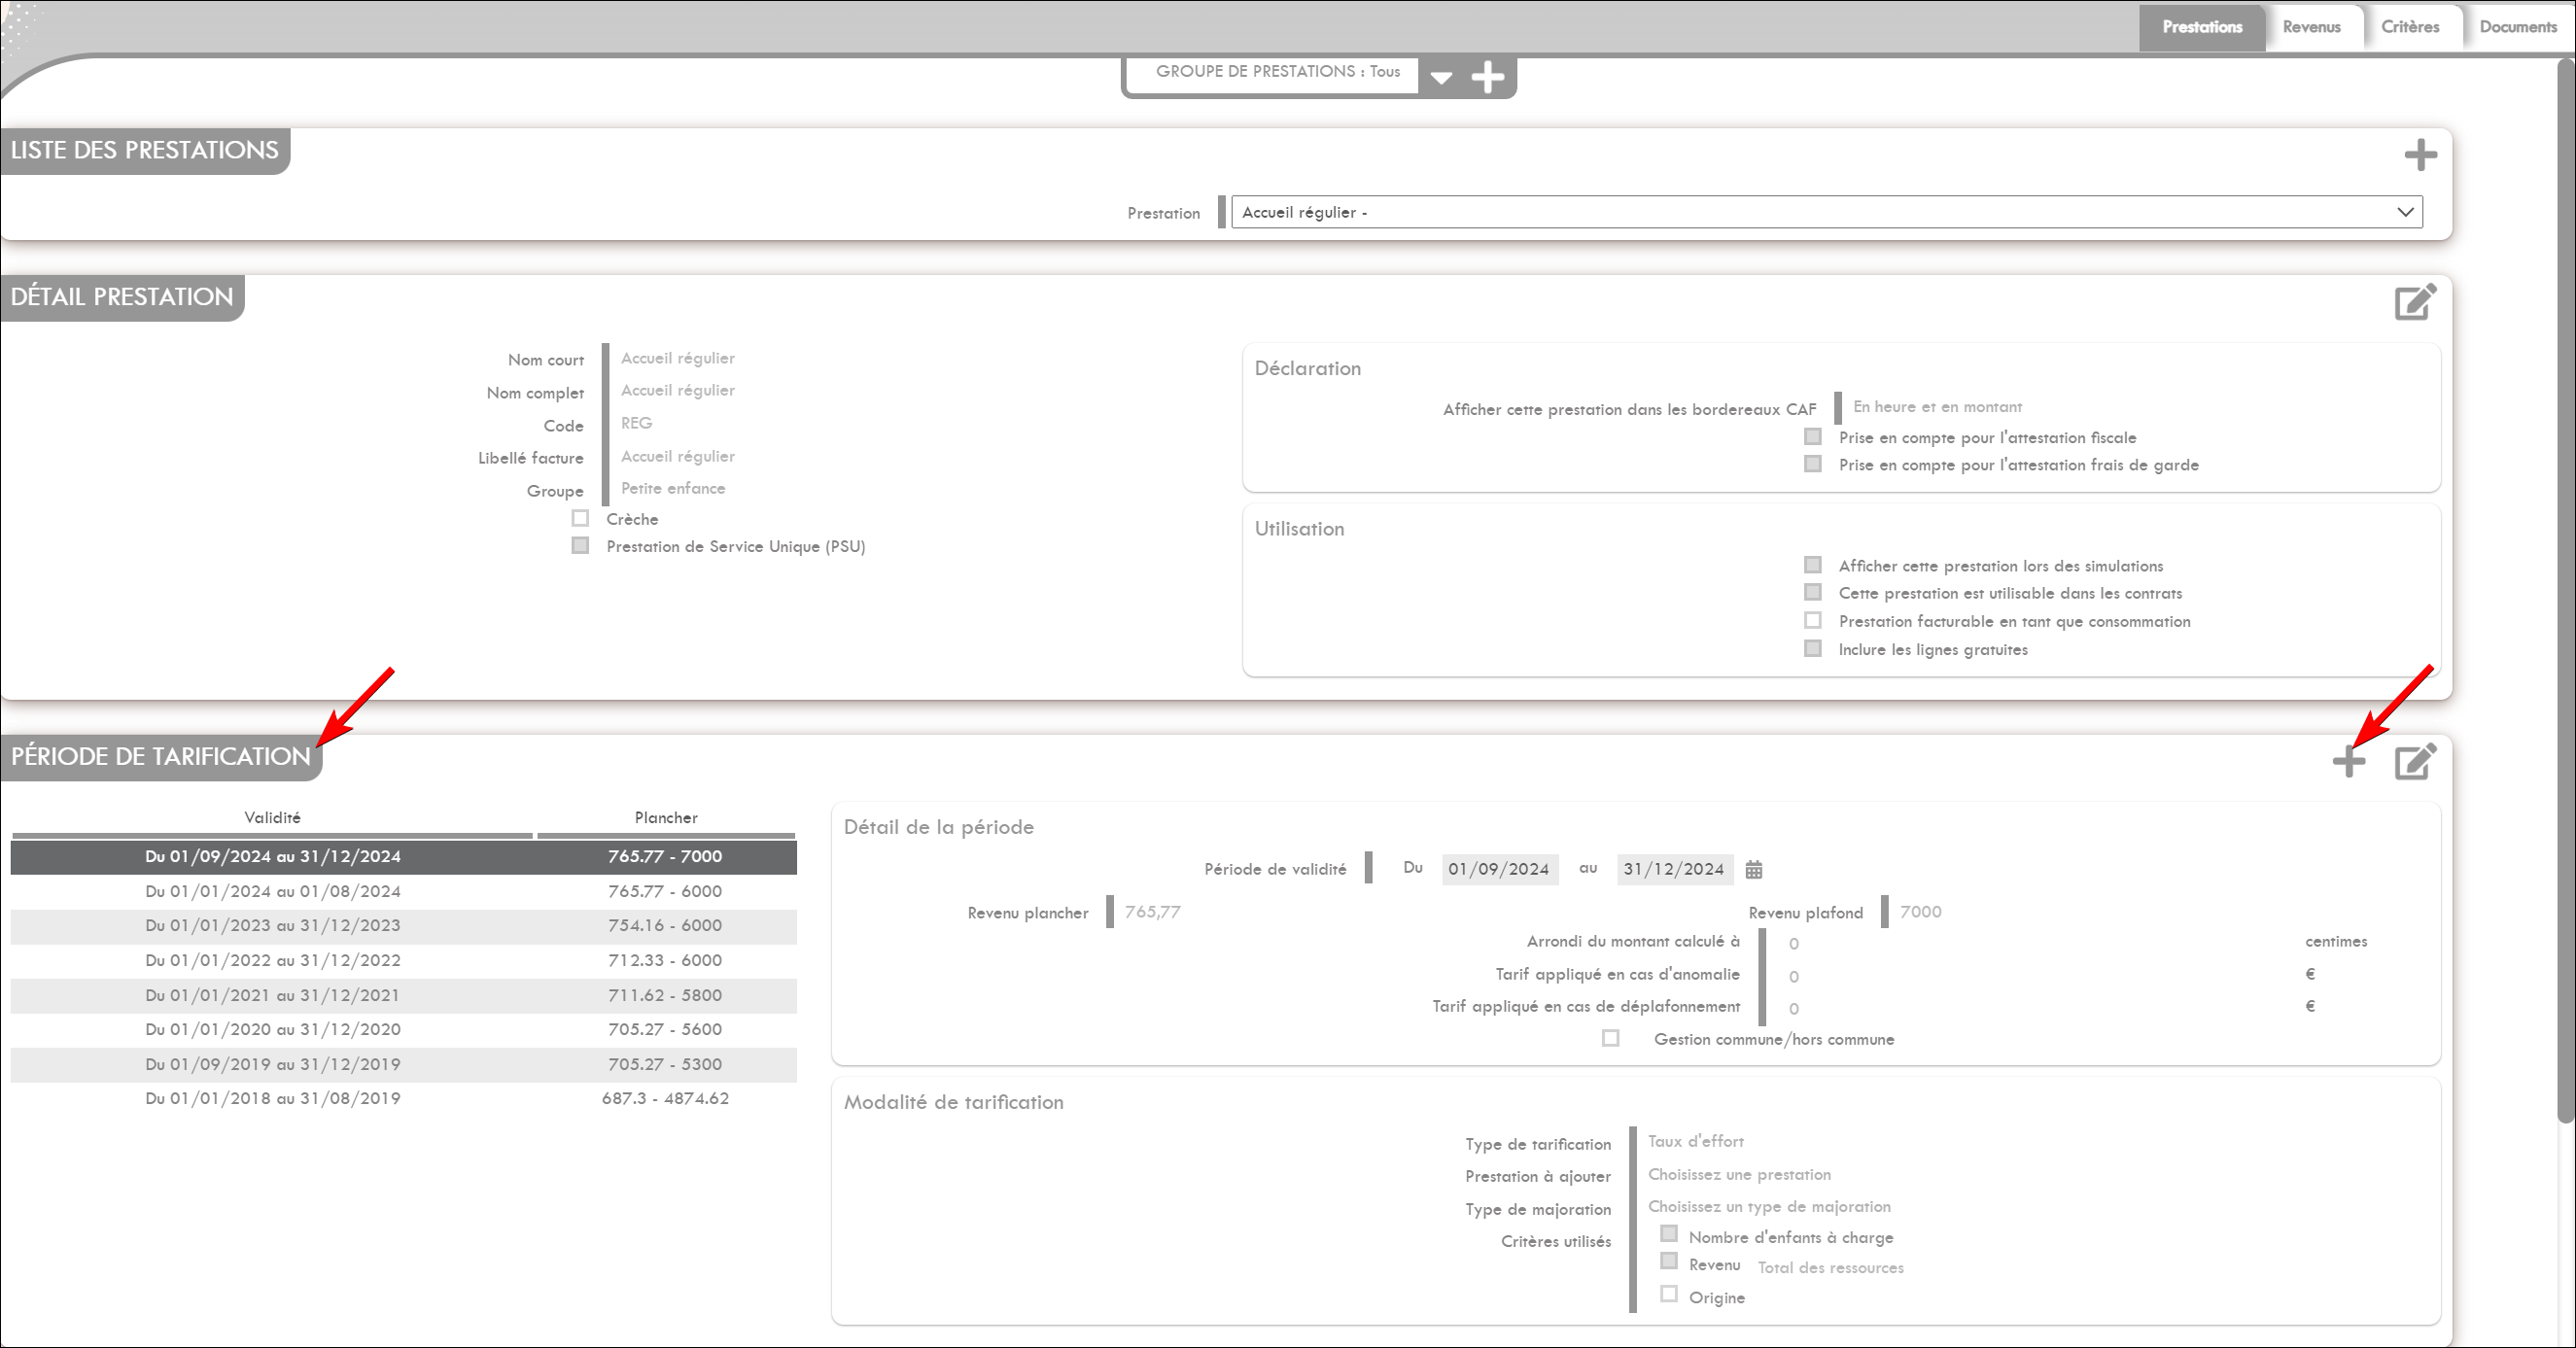Select period Du 01/01/2018 au 31/08/2019
Screen dimensions: 2576x1348
404,1098
